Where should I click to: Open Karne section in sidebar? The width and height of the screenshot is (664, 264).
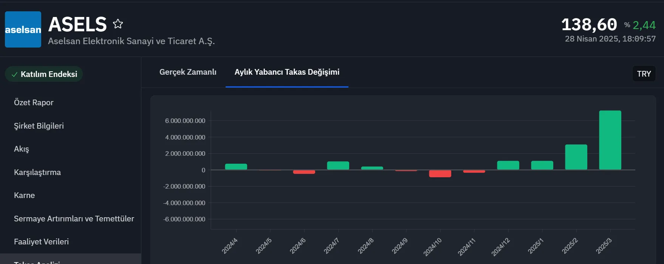(x=24, y=195)
